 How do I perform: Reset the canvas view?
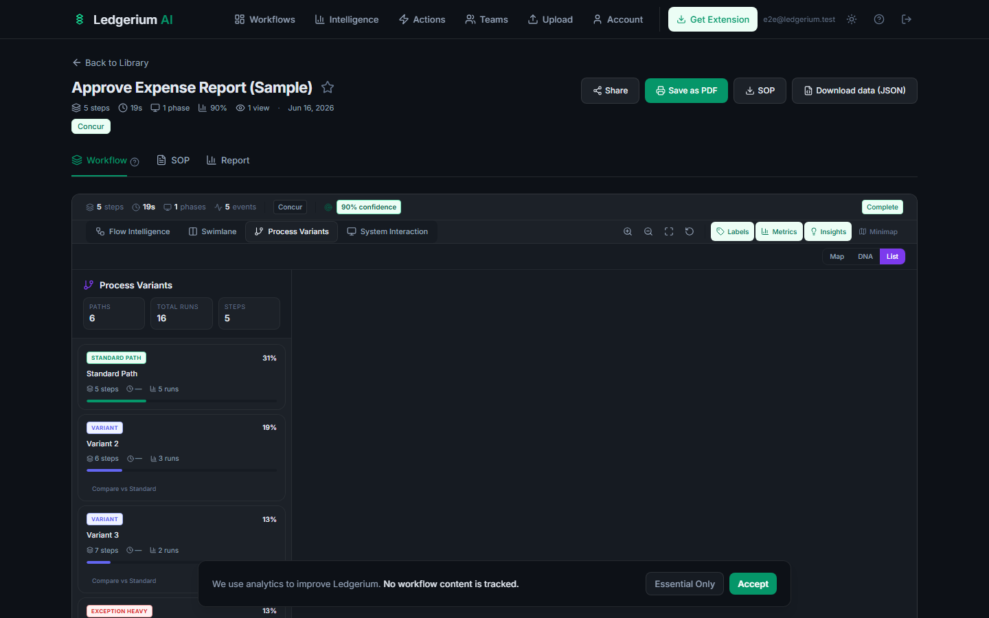pyautogui.click(x=690, y=231)
